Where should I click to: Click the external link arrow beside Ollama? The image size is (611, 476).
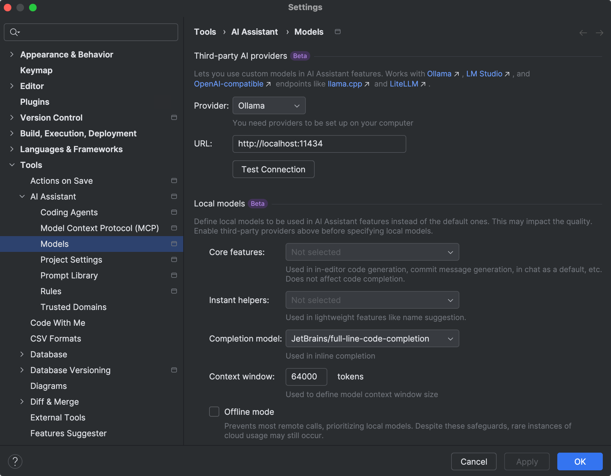click(x=456, y=74)
